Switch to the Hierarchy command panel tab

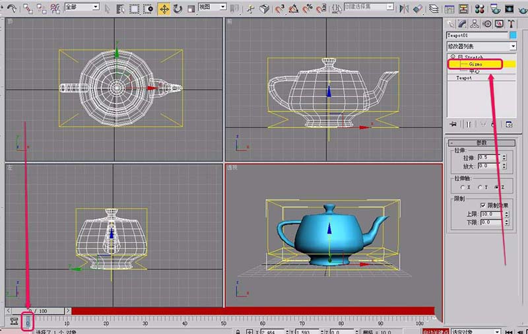[475, 24]
